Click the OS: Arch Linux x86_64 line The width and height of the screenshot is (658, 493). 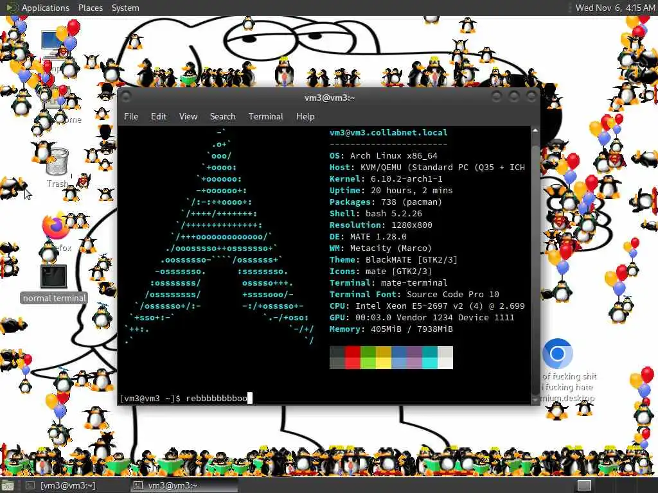(384, 155)
